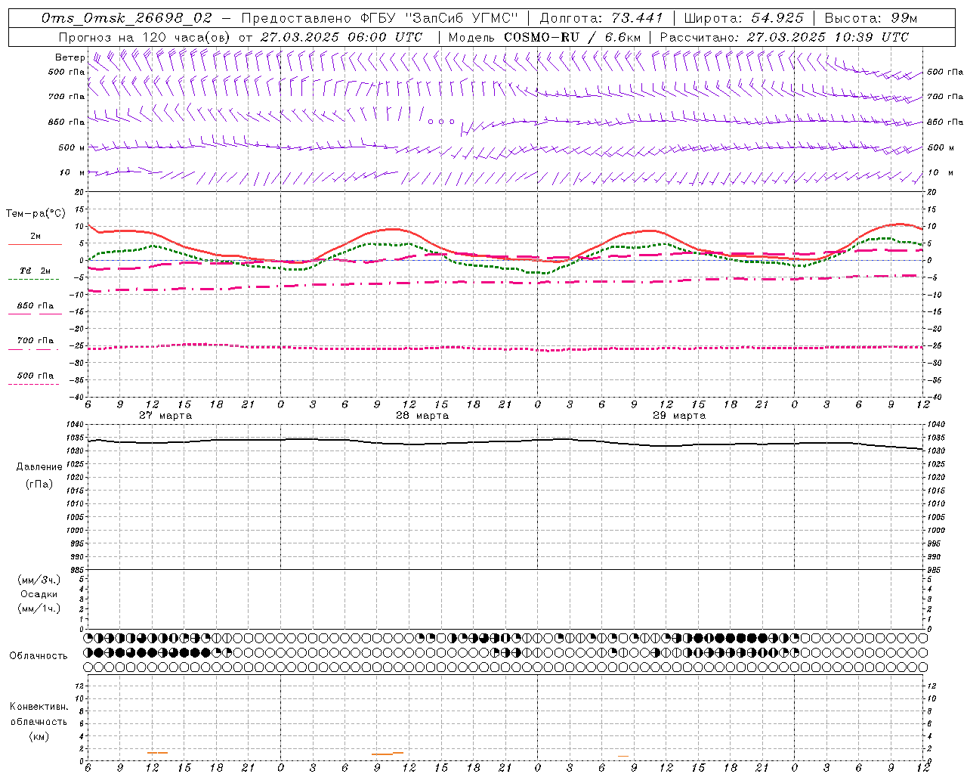
Task: Select the Широта: 54.925 header value
Action: pos(743,17)
